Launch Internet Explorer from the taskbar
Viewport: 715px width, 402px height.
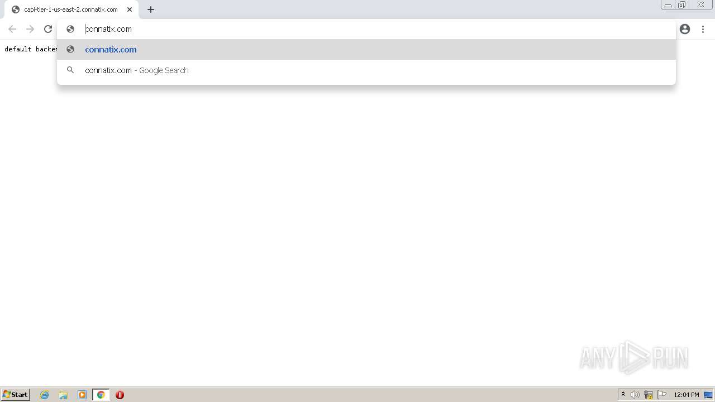45,395
